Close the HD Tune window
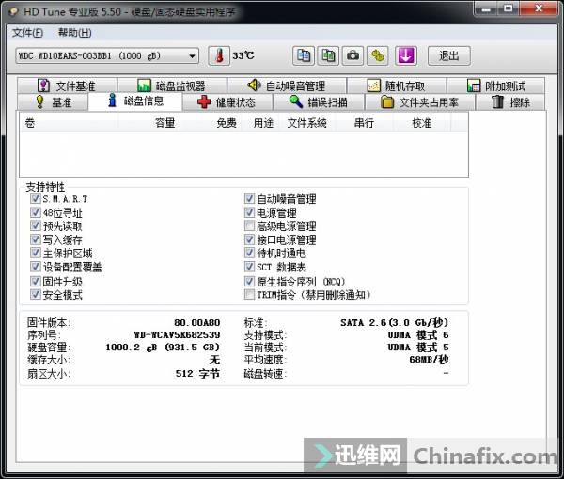Image resolution: width=564 pixels, height=479 pixels. point(539,8)
